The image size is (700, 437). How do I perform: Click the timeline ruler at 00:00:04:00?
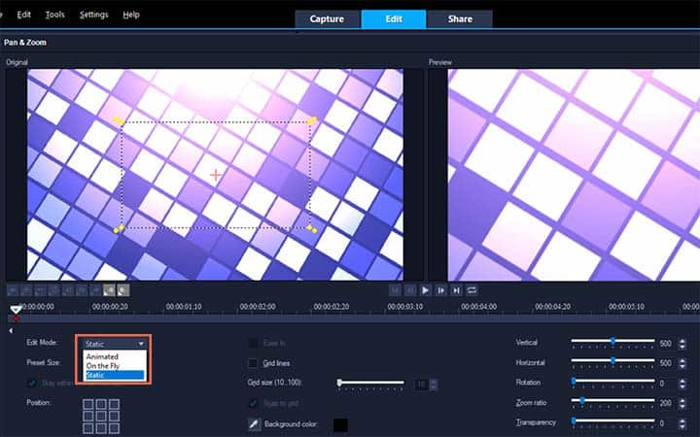click(478, 307)
